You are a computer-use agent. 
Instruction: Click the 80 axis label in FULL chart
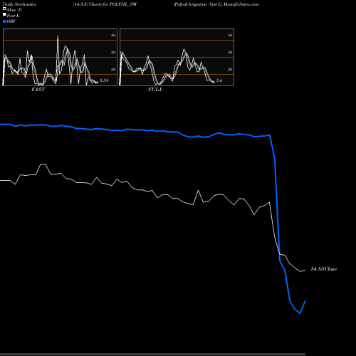pos(230,35)
